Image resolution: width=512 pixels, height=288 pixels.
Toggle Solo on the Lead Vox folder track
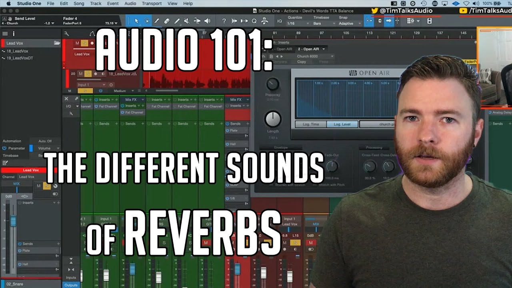pos(84,43)
